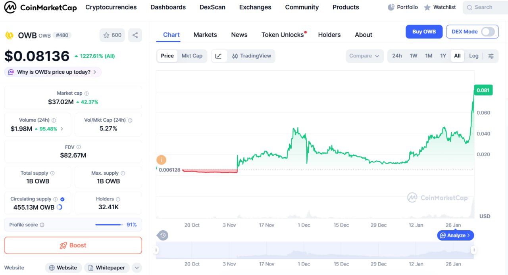Click the verified badge by Circulating supply

pyautogui.click(x=62, y=199)
